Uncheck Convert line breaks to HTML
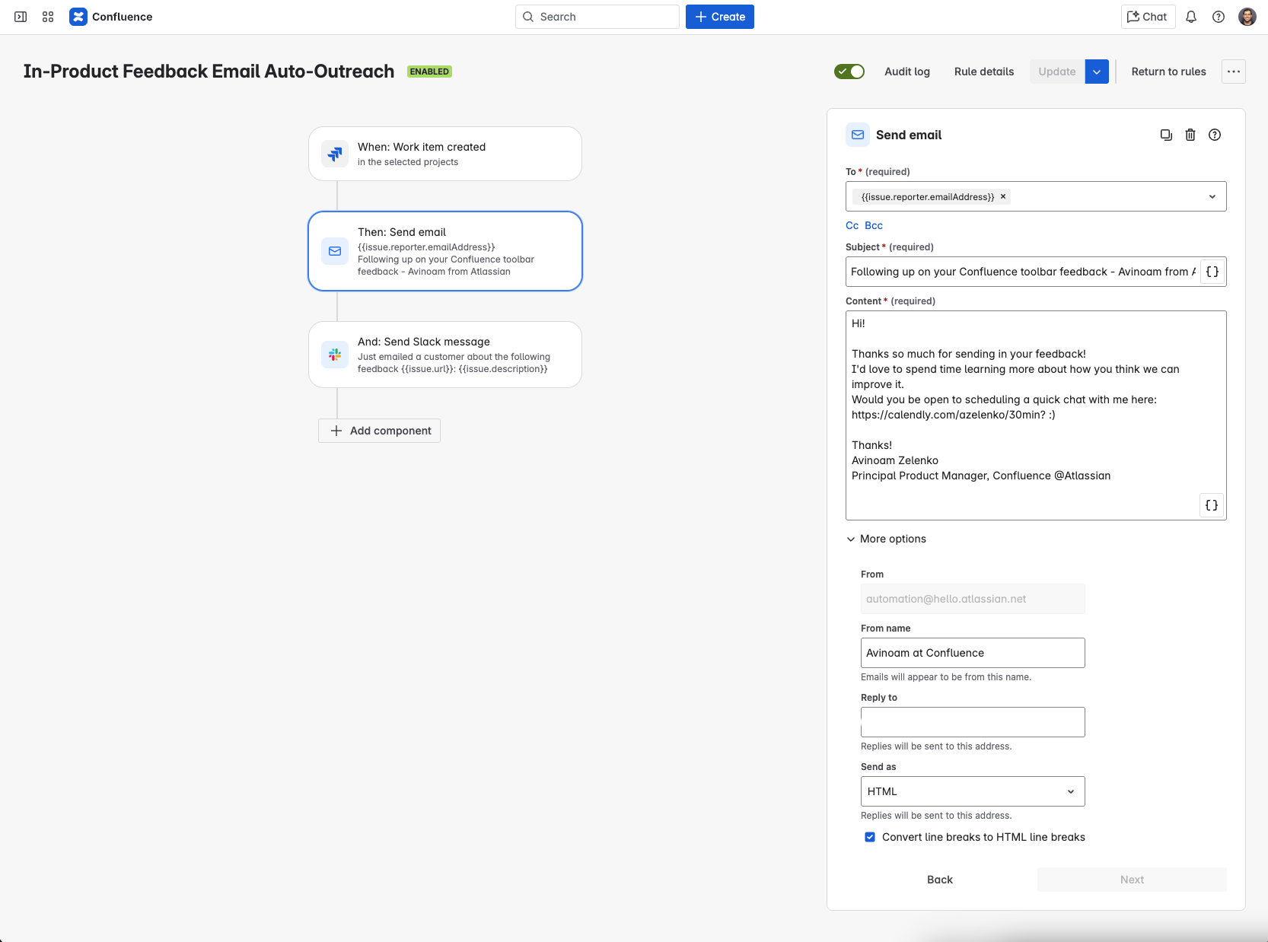 (x=870, y=837)
